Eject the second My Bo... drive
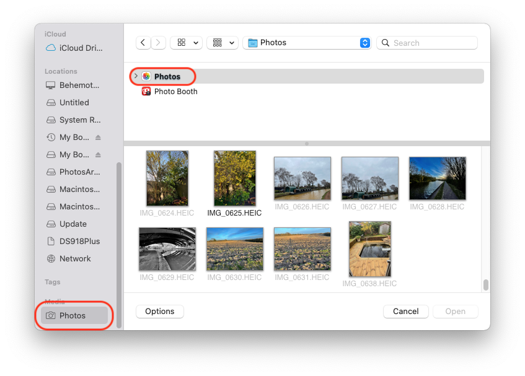 pos(98,154)
